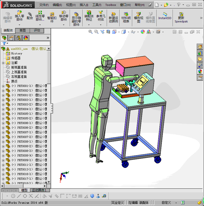204x206 pixels.
Task: Open the ConfigurationManager tab icon
Action: click(19, 38)
